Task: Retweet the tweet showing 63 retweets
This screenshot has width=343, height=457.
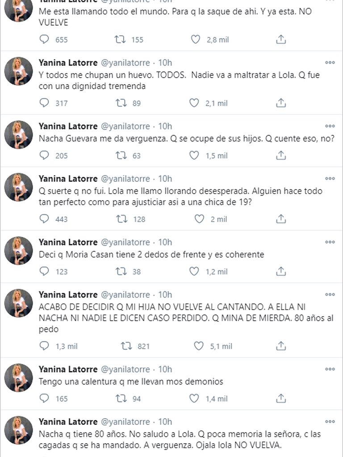Action: [x=119, y=155]
